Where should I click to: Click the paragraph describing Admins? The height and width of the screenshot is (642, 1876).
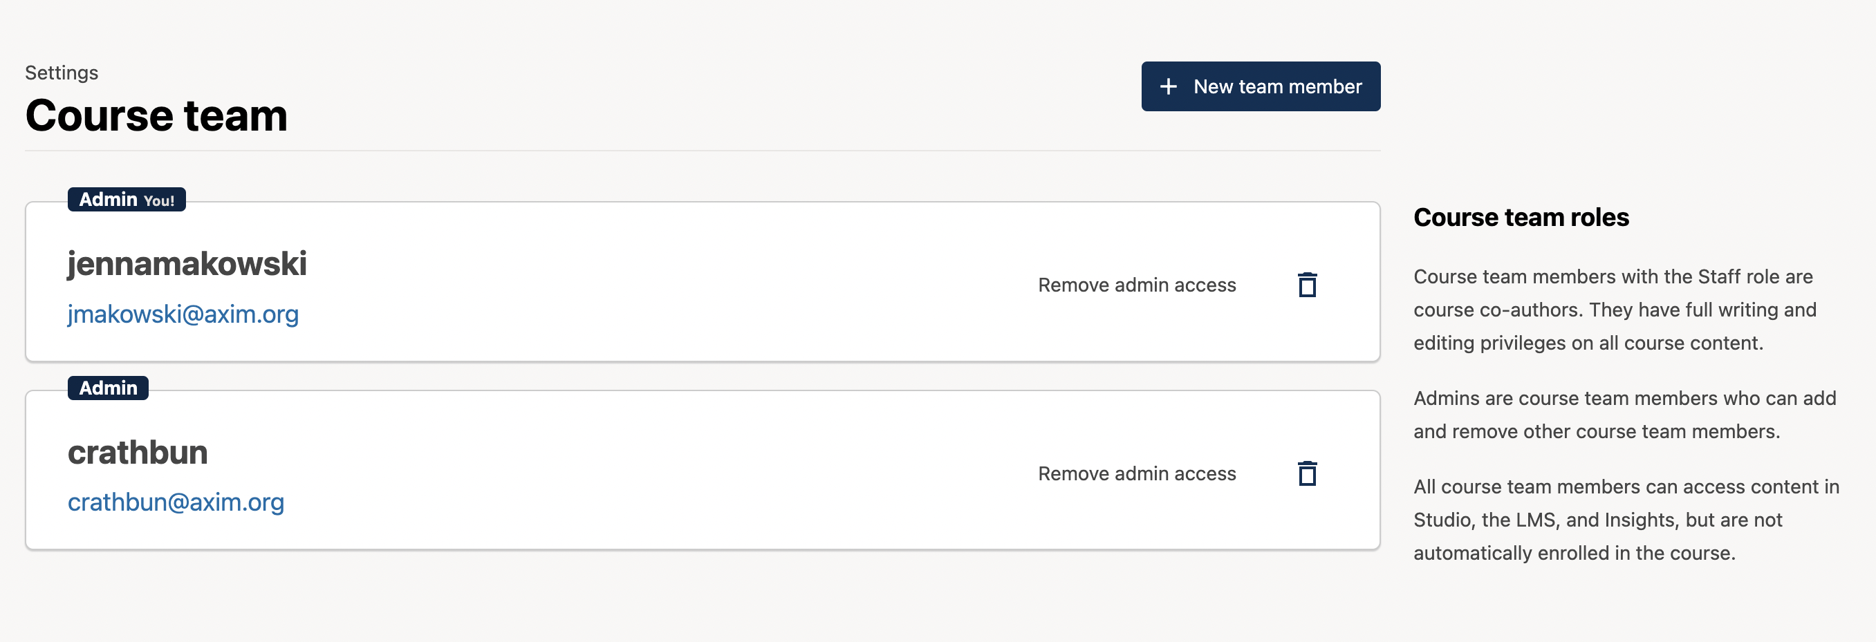[x=1624, y=414]
